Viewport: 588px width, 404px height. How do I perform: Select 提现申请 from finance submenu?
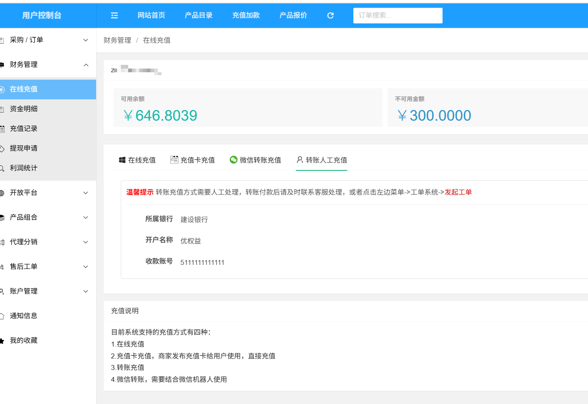pos(24,148)
